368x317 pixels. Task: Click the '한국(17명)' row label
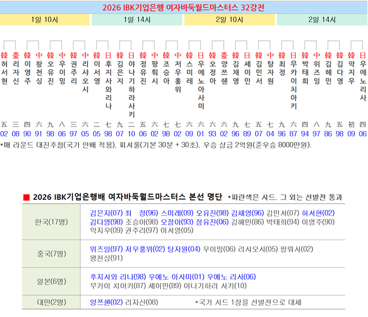tap(51, 222)
